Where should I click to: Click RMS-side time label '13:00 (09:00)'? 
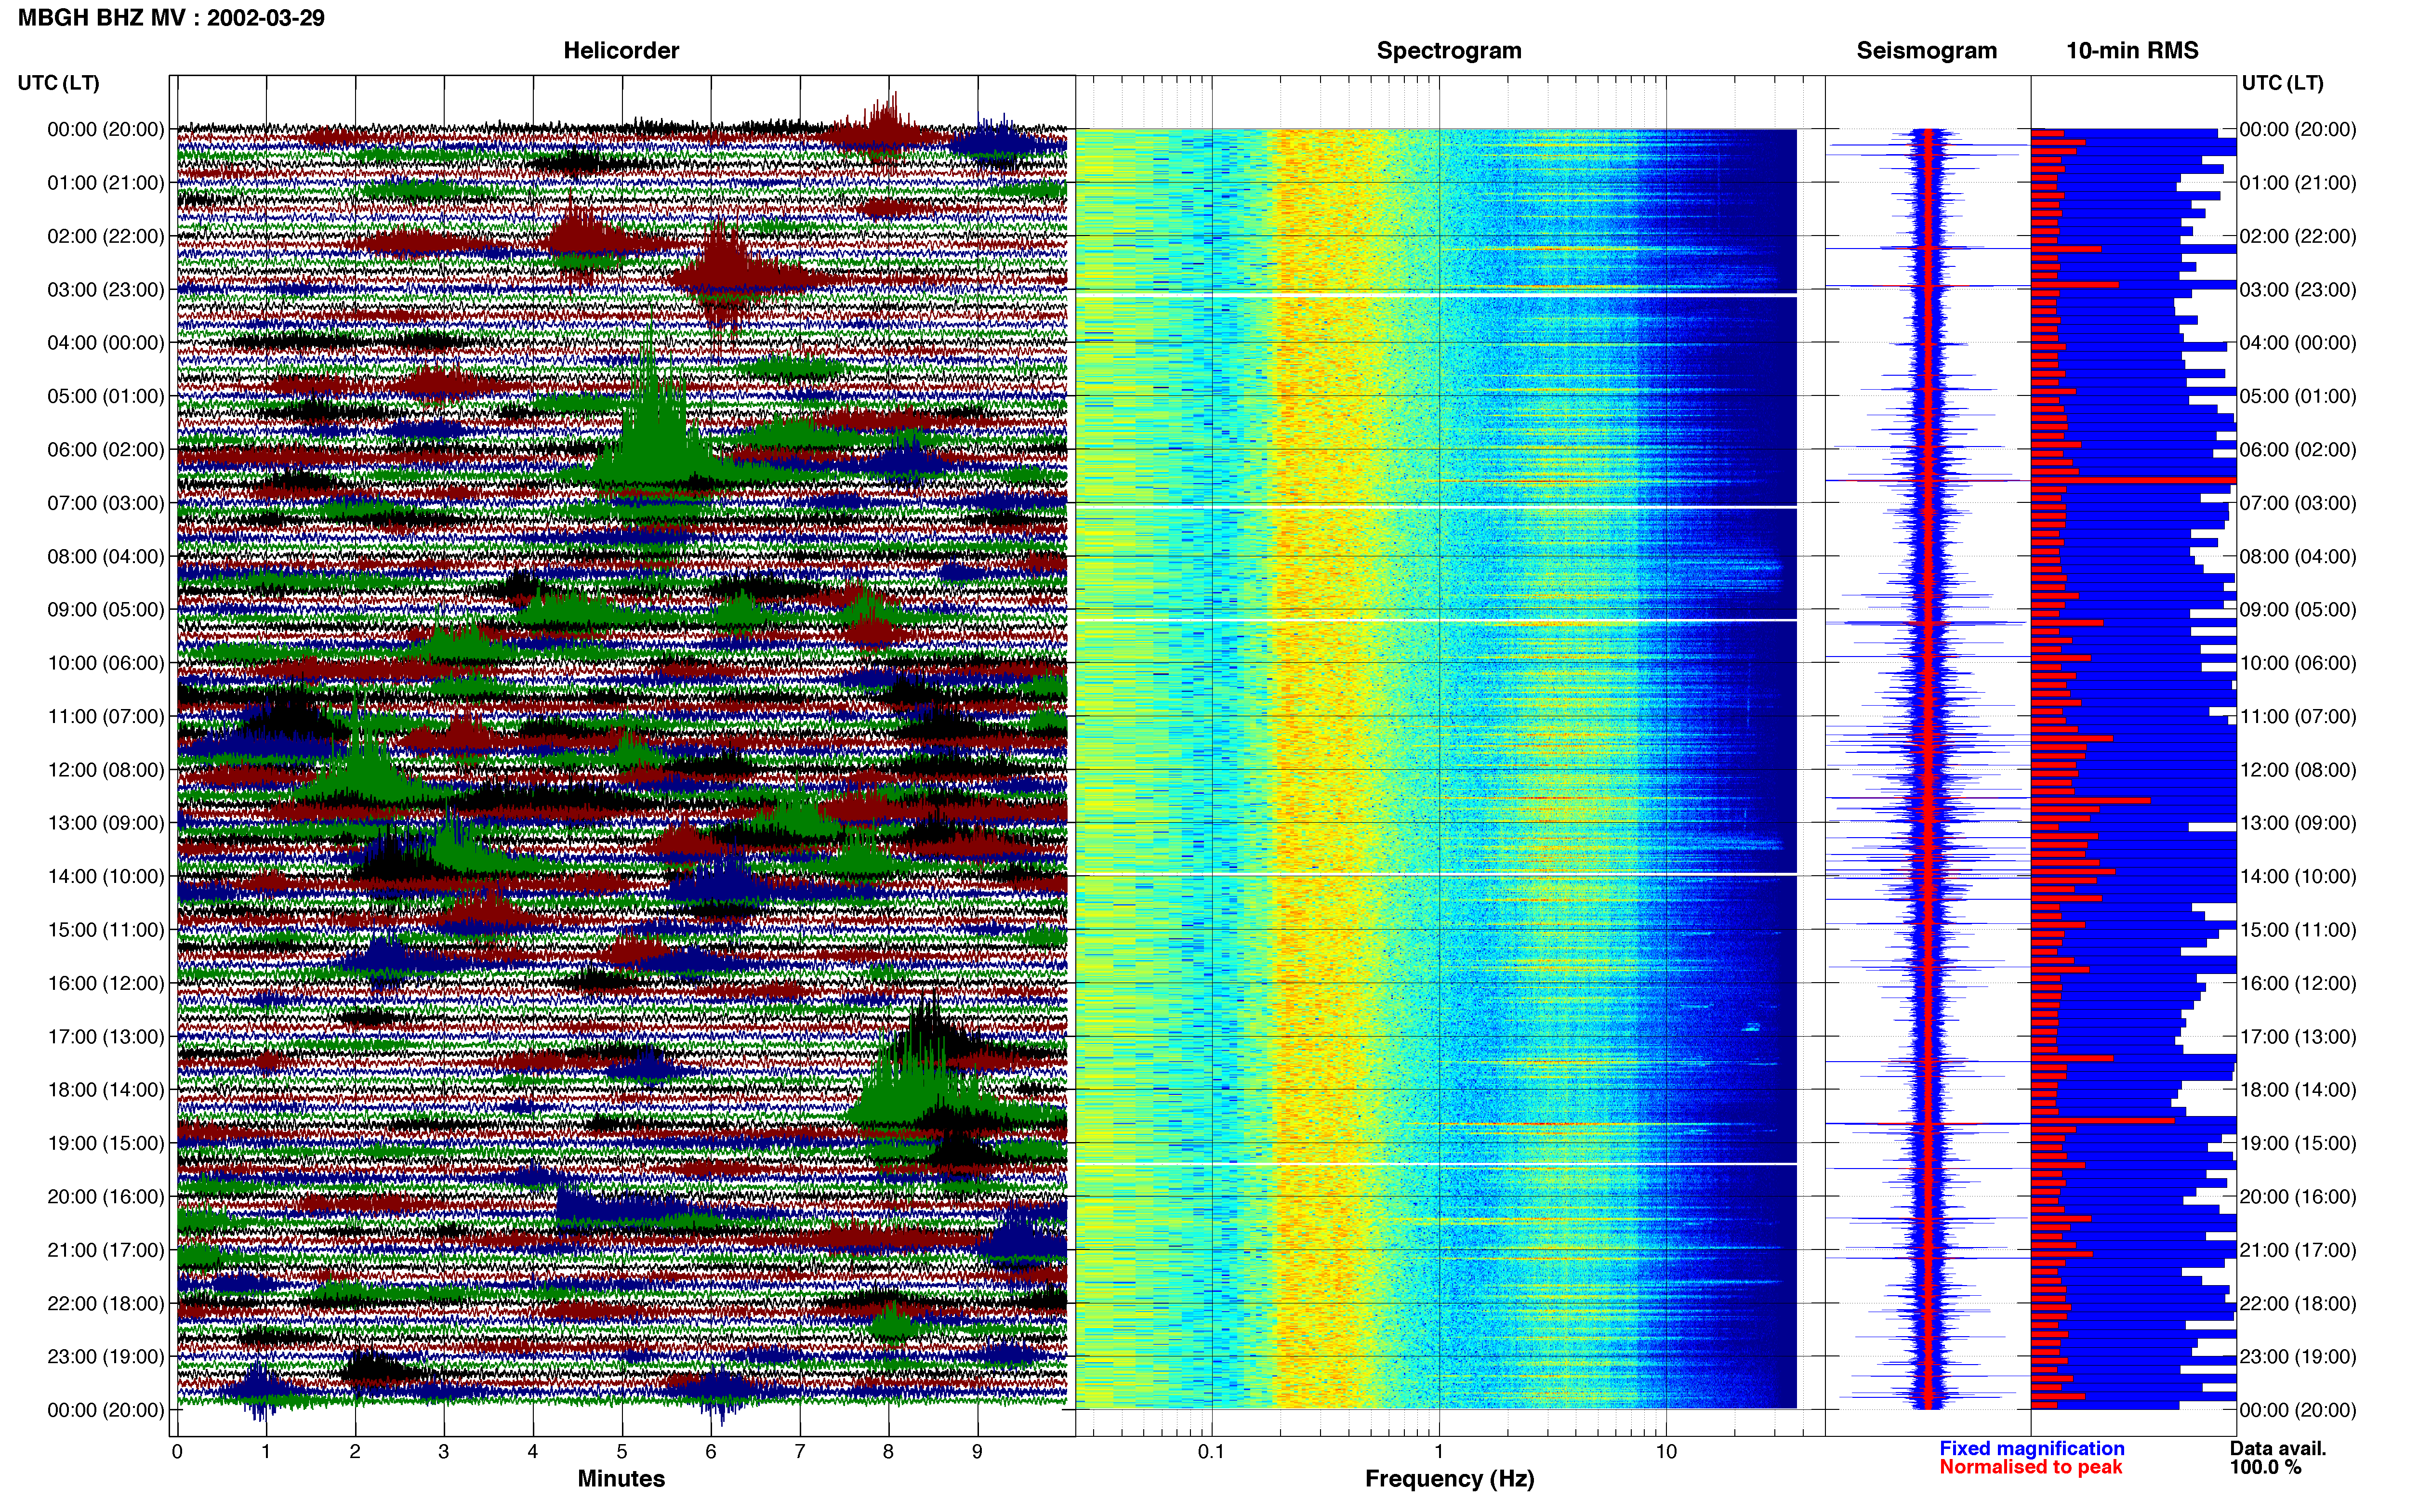(x=2298, y=823)
